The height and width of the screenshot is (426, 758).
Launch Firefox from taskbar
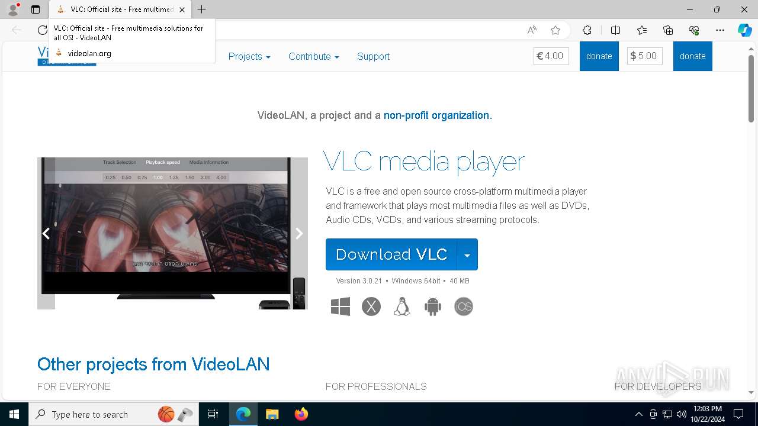pos(301,414)
